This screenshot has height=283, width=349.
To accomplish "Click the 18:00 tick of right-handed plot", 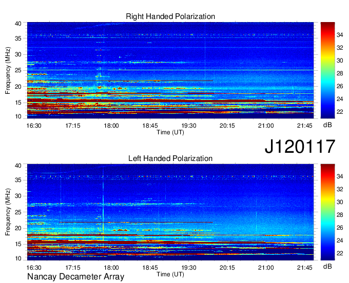I will tap(111, 126).
